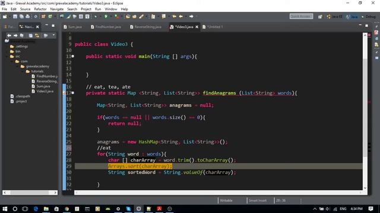Collapse main method fold marker at line 11

coord(72,56)
